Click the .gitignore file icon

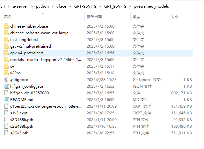pyautogui.click(x=6, y=79)
